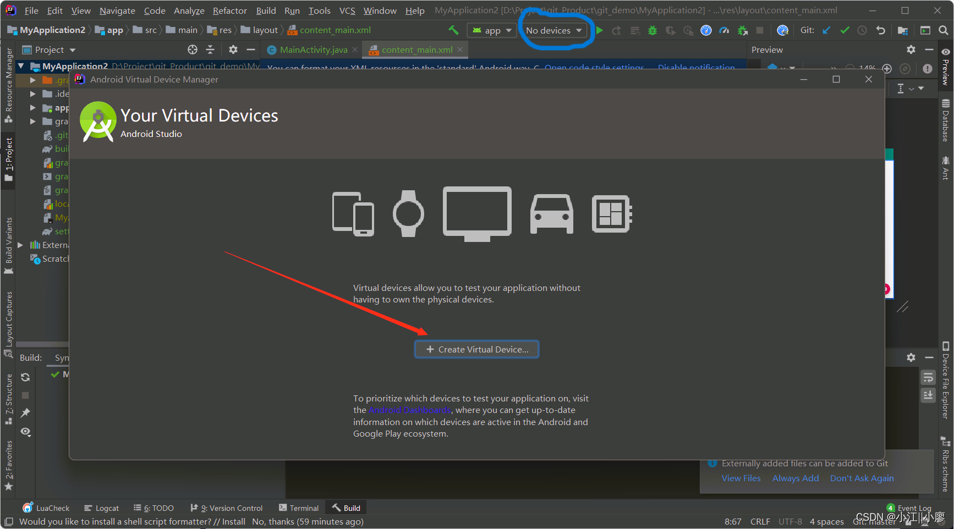
Task: Commit changes with the Git checkmark icon
Action: click(x=845, y=30)
